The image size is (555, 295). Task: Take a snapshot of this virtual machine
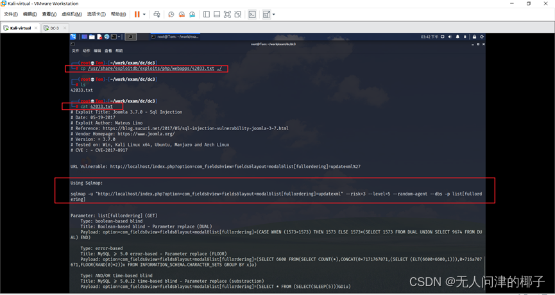[x=171, y=14]
